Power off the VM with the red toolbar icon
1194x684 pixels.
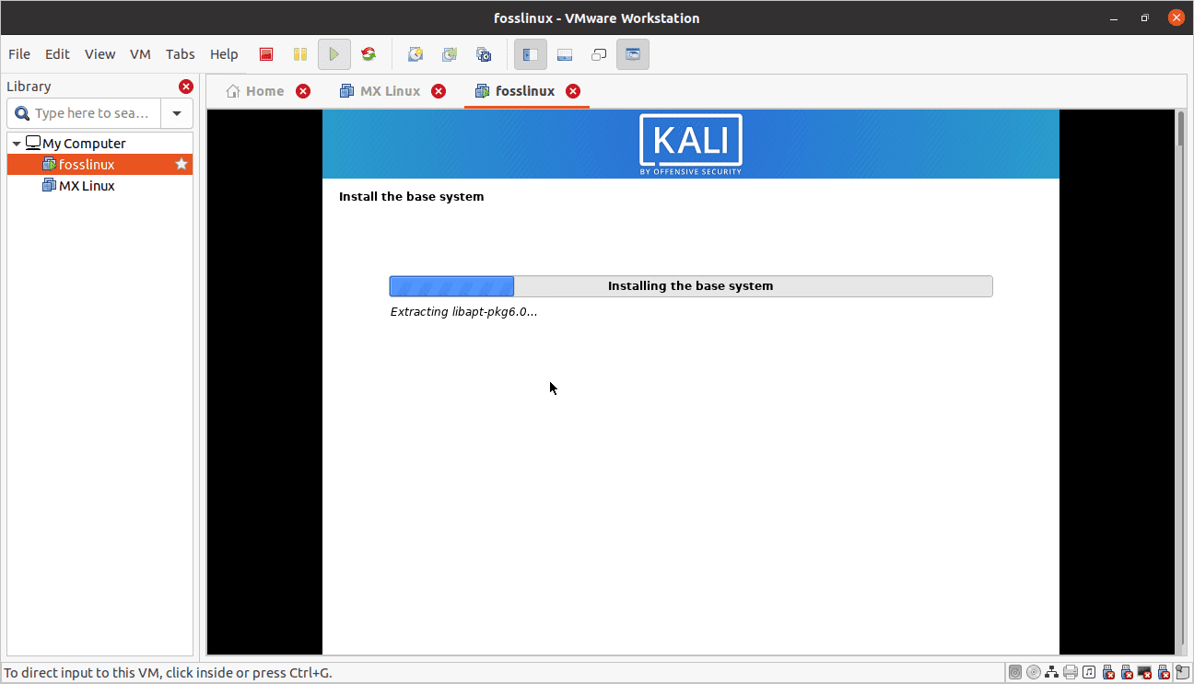(x=266, y=54)
